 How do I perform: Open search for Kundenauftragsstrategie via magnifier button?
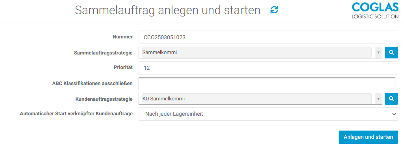point(391,99)
